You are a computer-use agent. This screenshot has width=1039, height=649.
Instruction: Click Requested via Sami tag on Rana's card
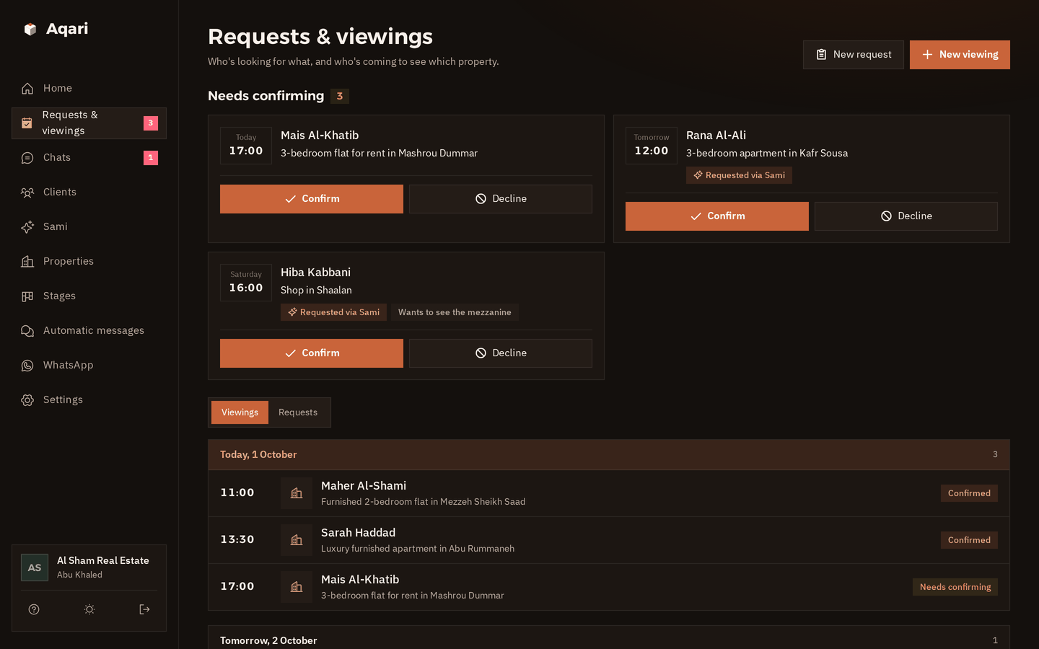739,175
